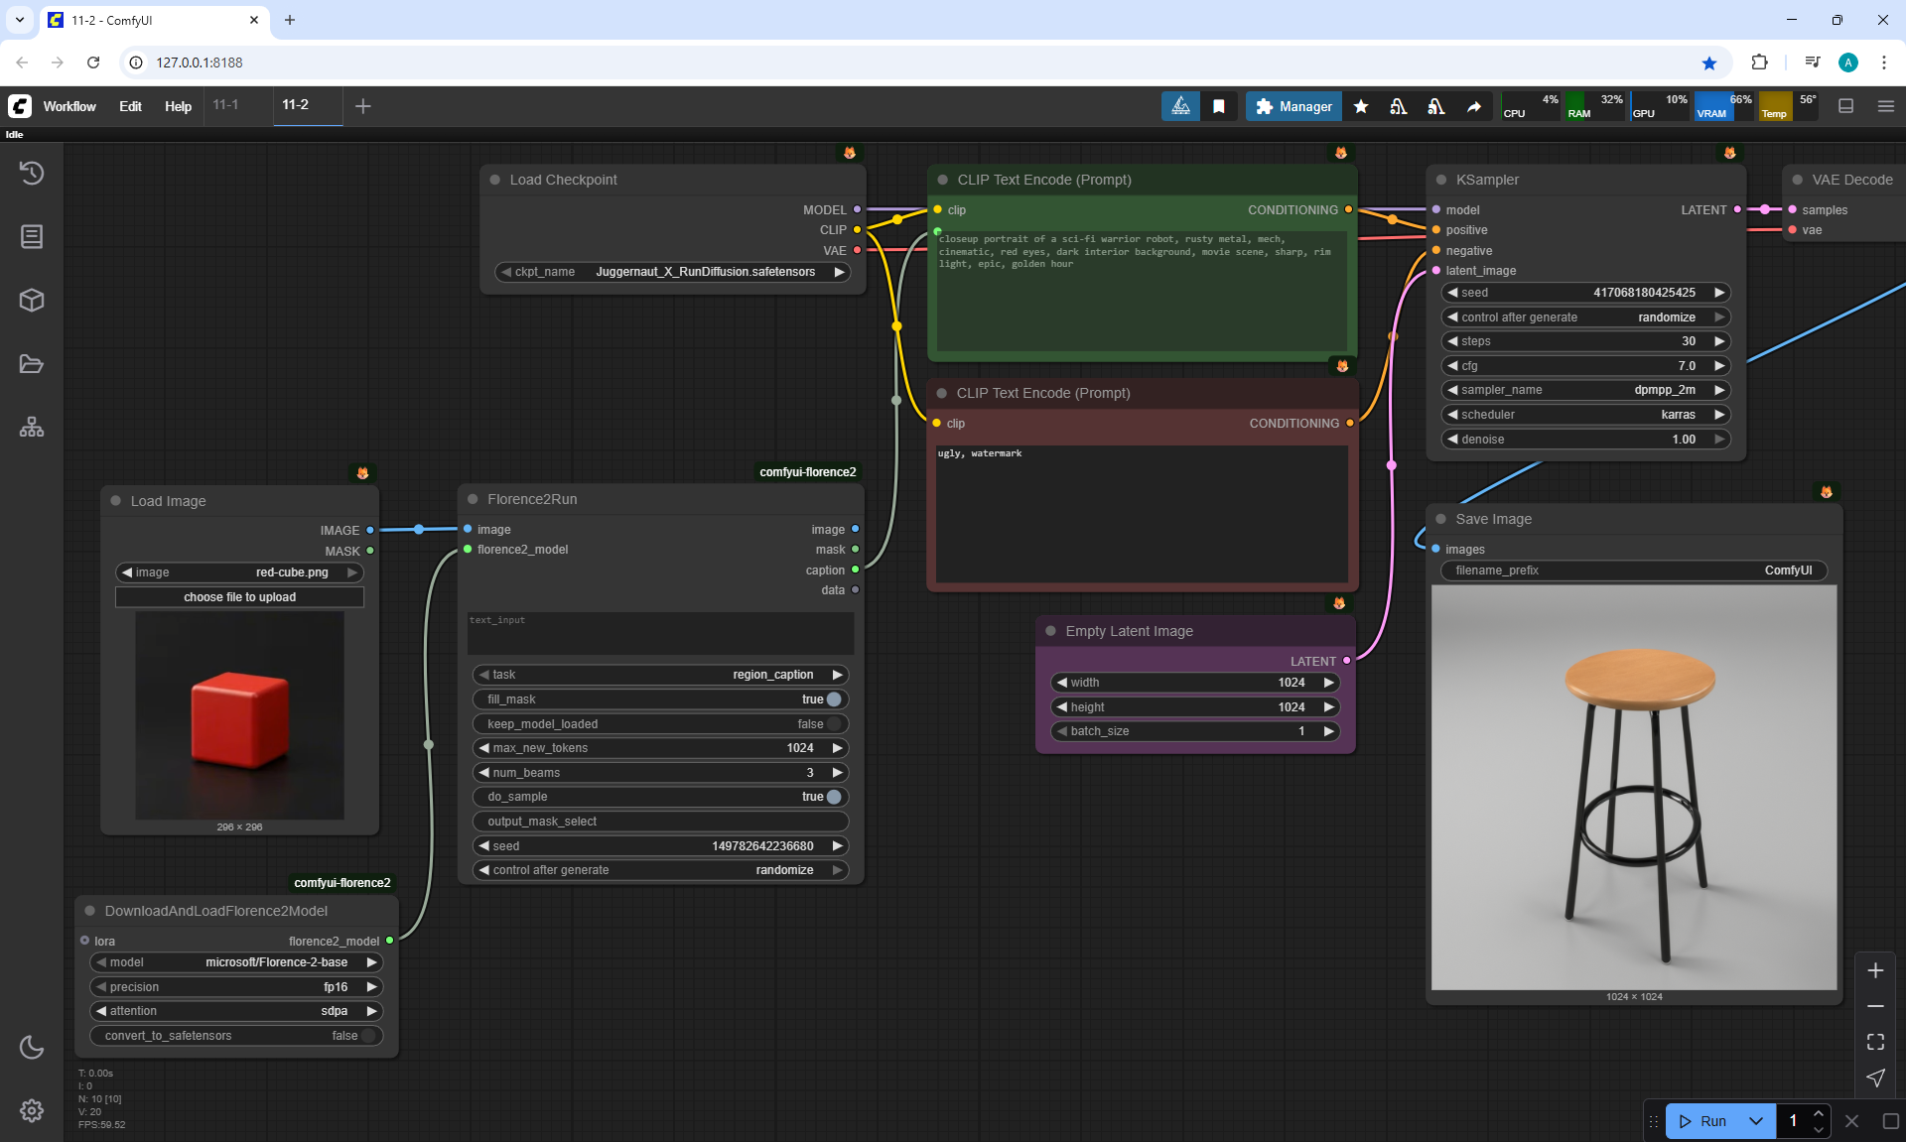This screenshot has height=1142, width=1906.
Task: Open the model library tree icon
Action: (x=32, y=428)
